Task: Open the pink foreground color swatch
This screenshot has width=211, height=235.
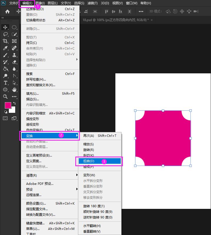Action: point(8,105)
